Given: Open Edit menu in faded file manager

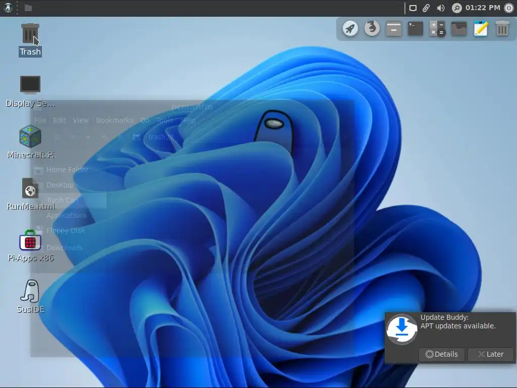Looking at the screenshot, I should tap(60, 120).
